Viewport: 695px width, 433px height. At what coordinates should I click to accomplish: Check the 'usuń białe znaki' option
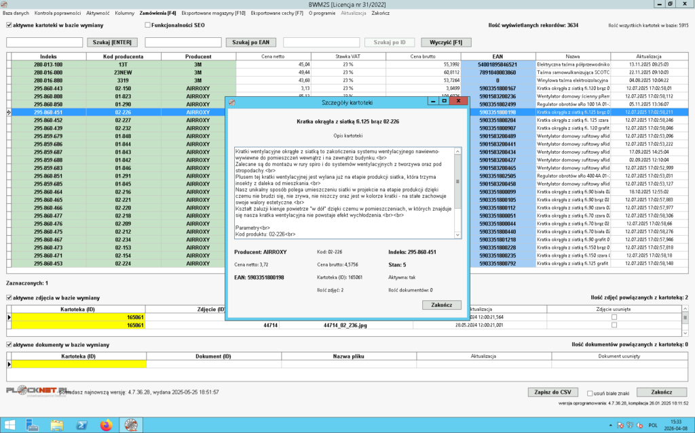(x=589, y=392)
